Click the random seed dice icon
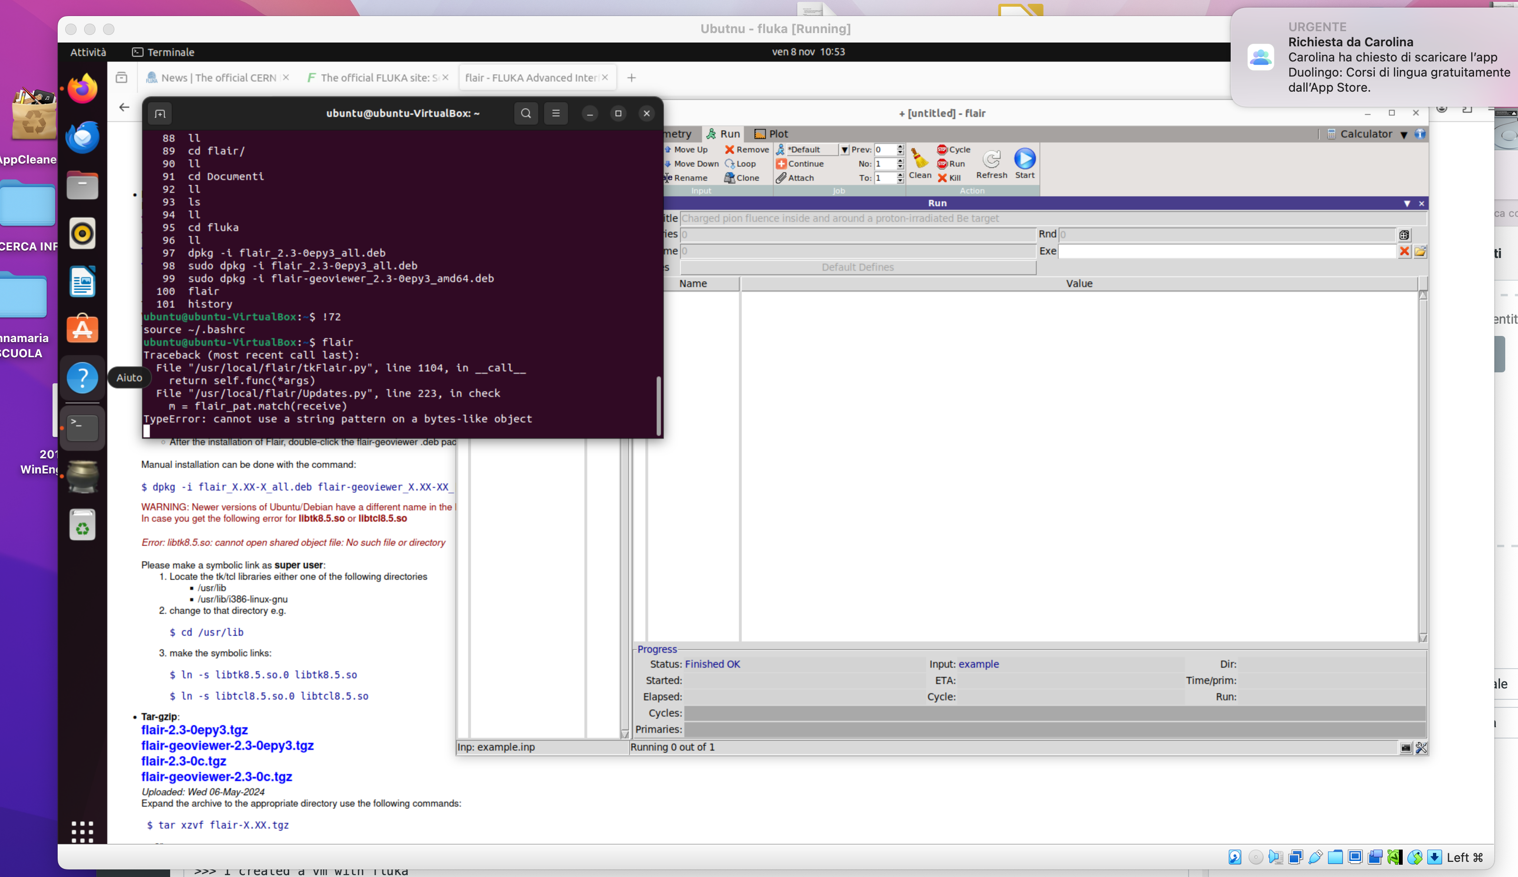 tap(1404, 235)
